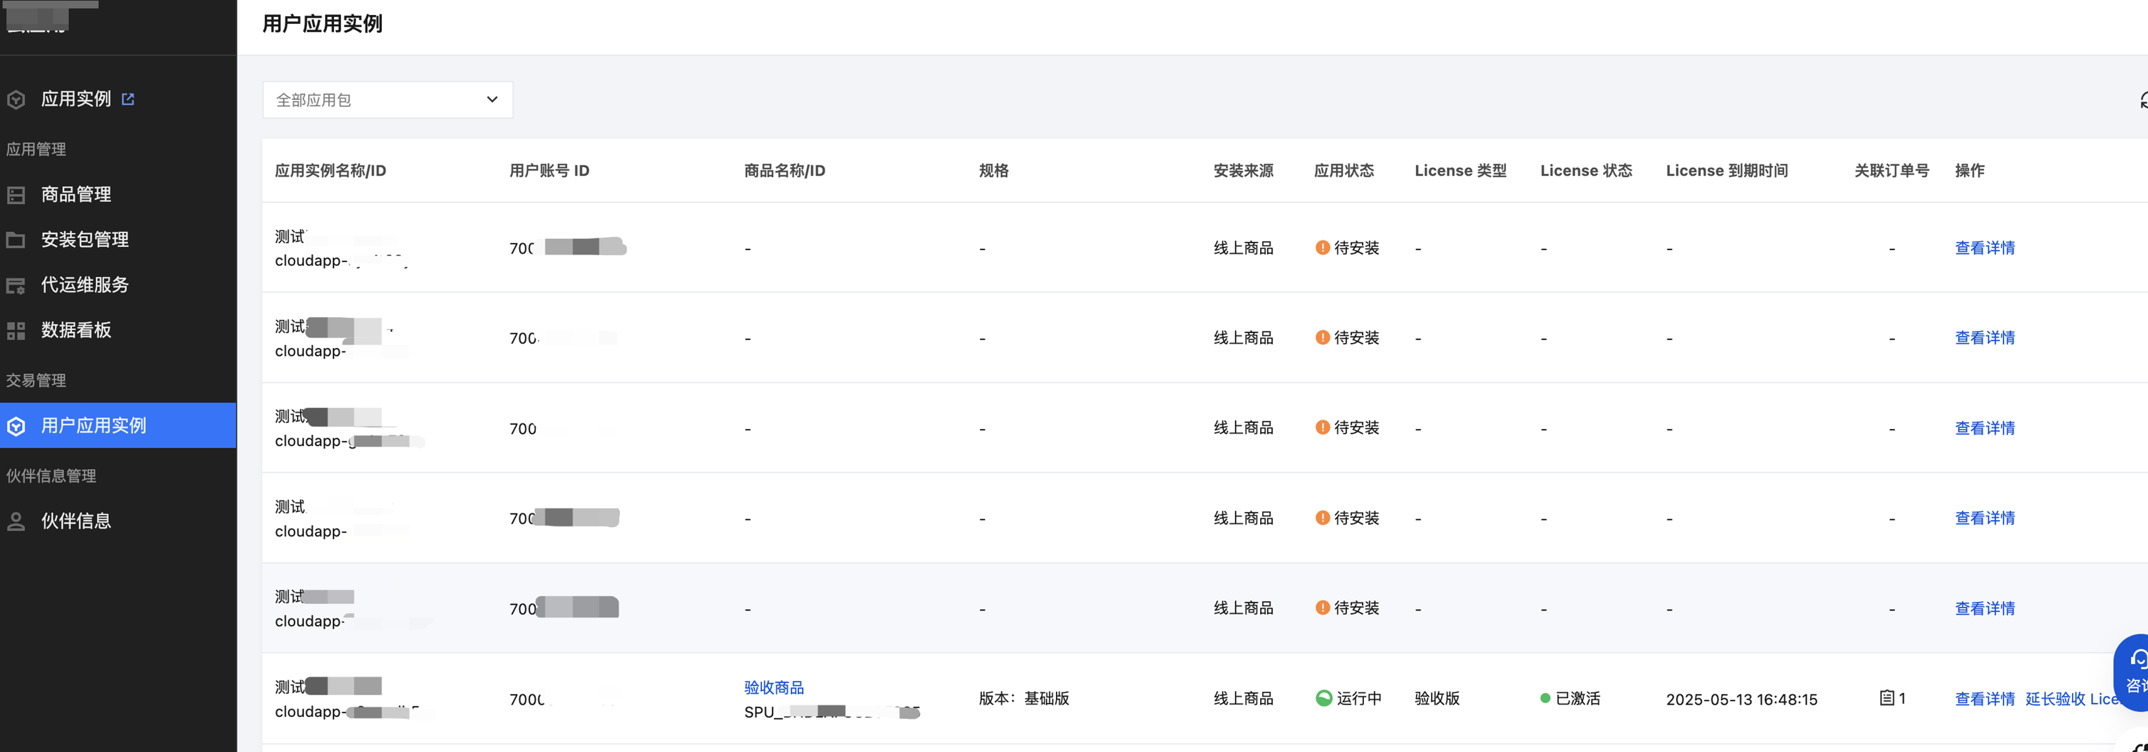
Task: Open the 验收商品 product link
Action: (773, 688)
